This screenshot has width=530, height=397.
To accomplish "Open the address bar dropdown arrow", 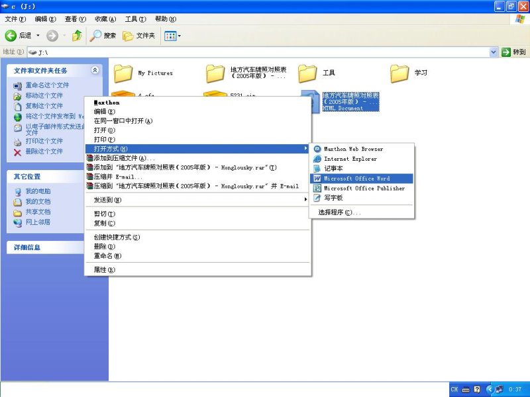I will coord(494,52).
